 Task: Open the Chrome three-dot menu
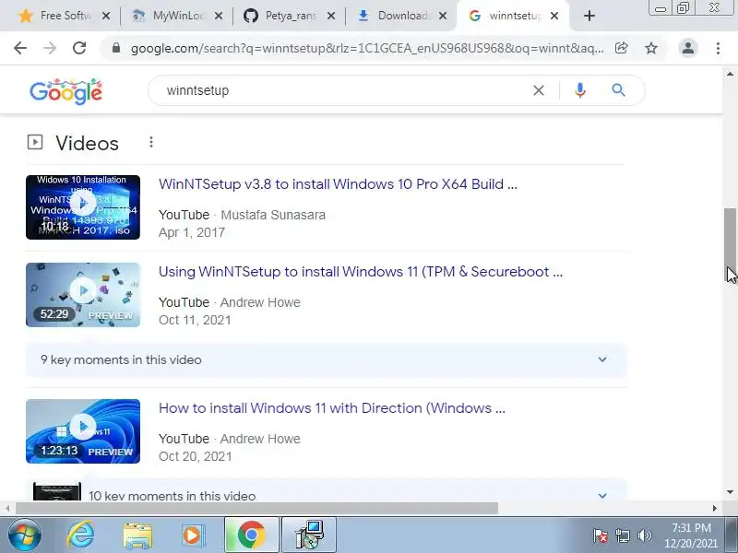click(x=718, y=48)
